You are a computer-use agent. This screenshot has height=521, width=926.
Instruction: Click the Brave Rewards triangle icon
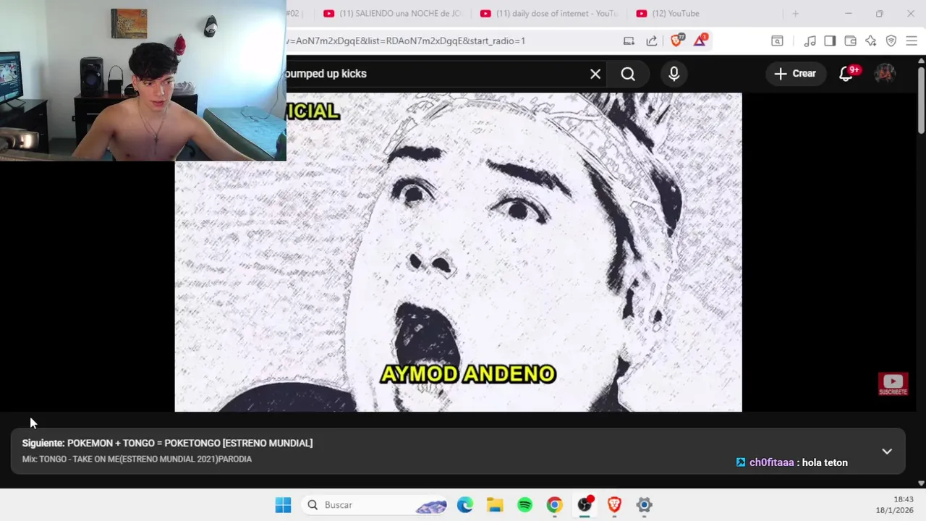point(700,41)
